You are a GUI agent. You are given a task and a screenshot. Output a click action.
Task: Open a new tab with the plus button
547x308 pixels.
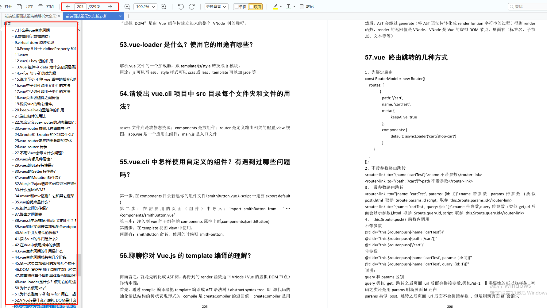[x=128, y=16]
